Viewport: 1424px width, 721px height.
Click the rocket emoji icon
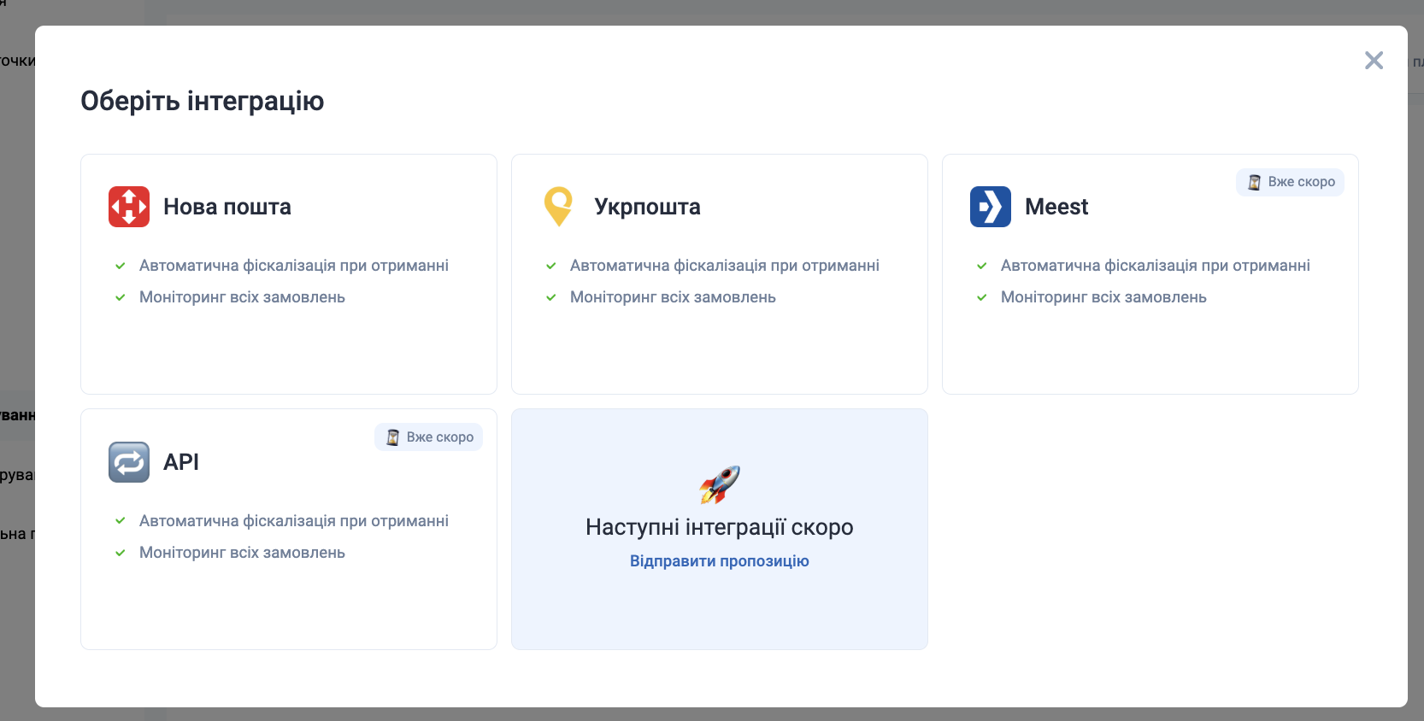(x=719, y=485)
